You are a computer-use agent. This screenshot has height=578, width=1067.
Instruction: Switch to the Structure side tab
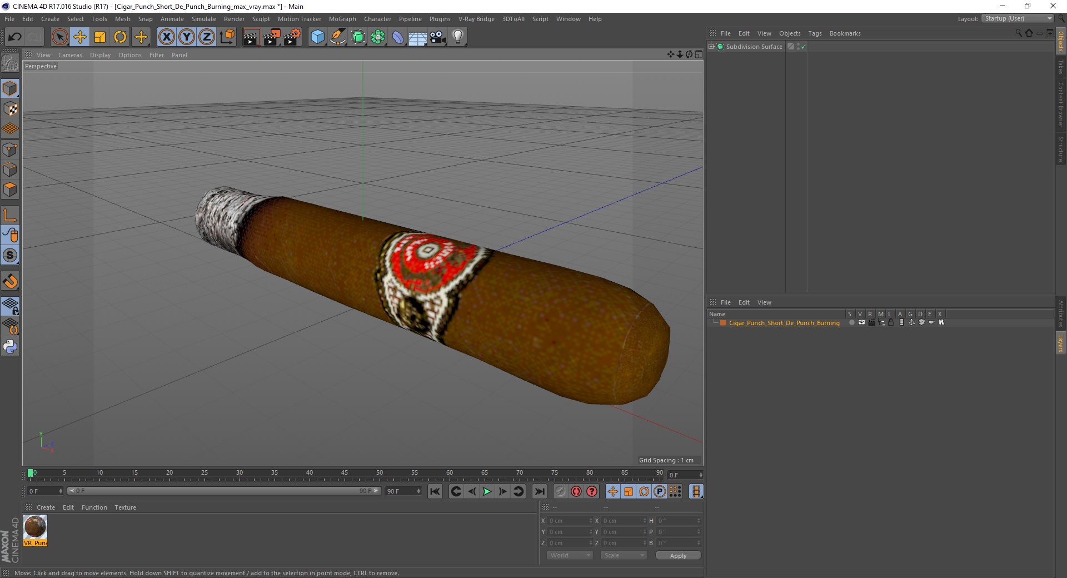[x=1060, y=149]
